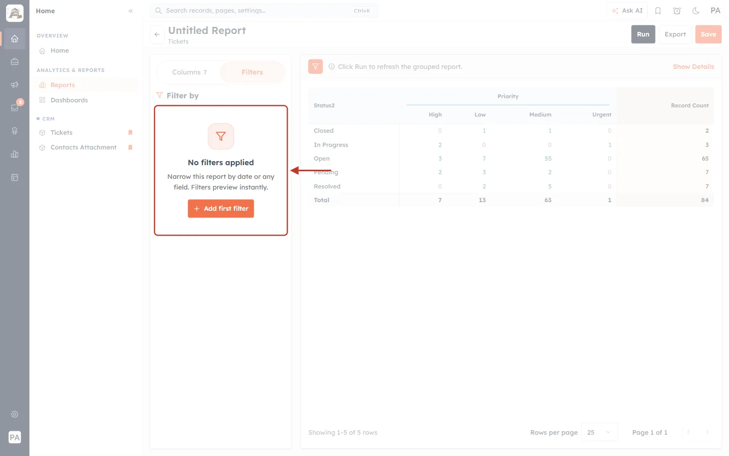Click the Medium count 55 in Open row
The width and height of the screenshot is (729, 456).
click(548, 159)
